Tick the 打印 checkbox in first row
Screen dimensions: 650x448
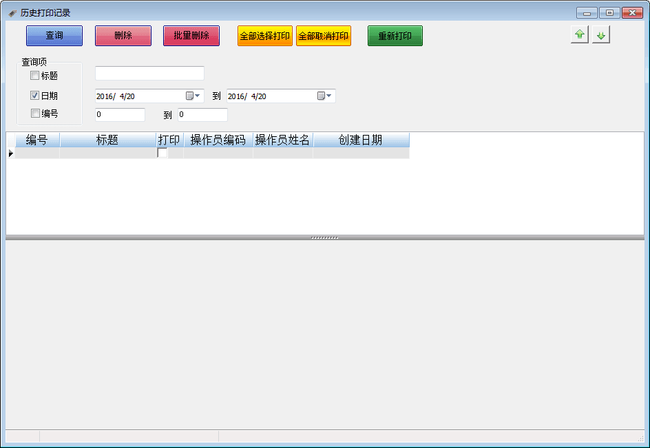[162, 153]
